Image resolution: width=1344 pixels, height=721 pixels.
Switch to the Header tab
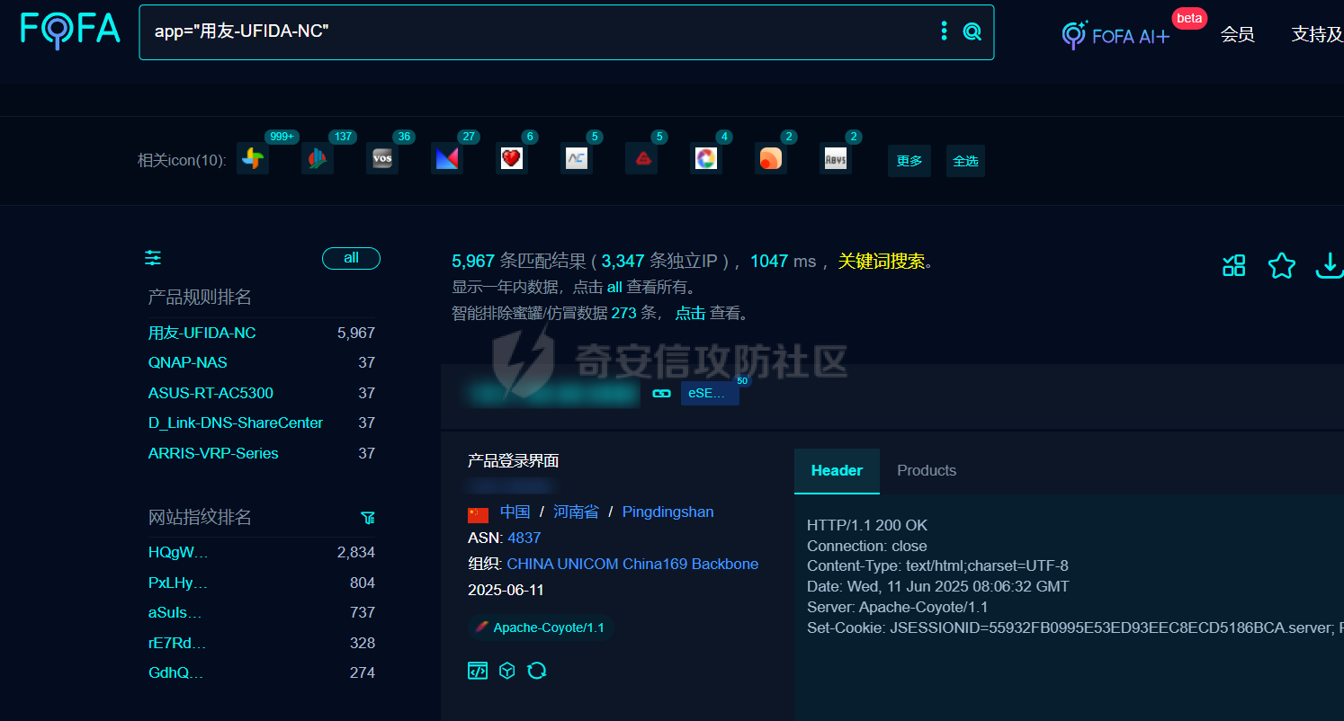(x=837, y=470)
